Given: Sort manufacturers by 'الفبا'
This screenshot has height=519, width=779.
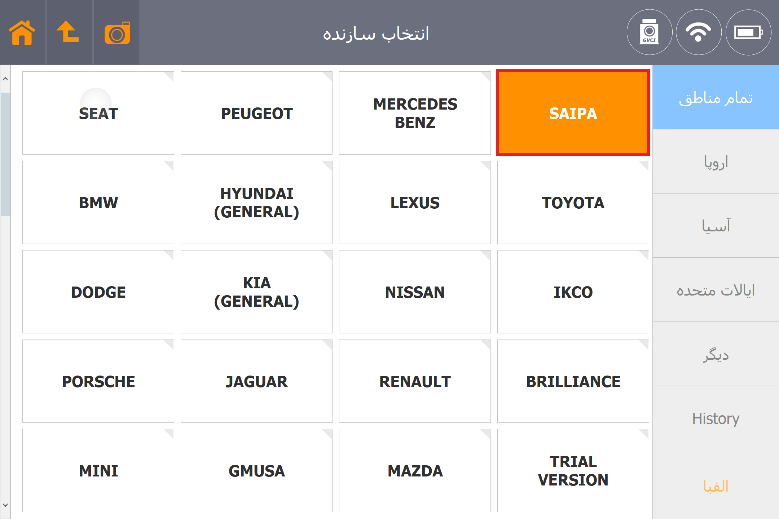Looking at the screenshot, I should (716, 486).
